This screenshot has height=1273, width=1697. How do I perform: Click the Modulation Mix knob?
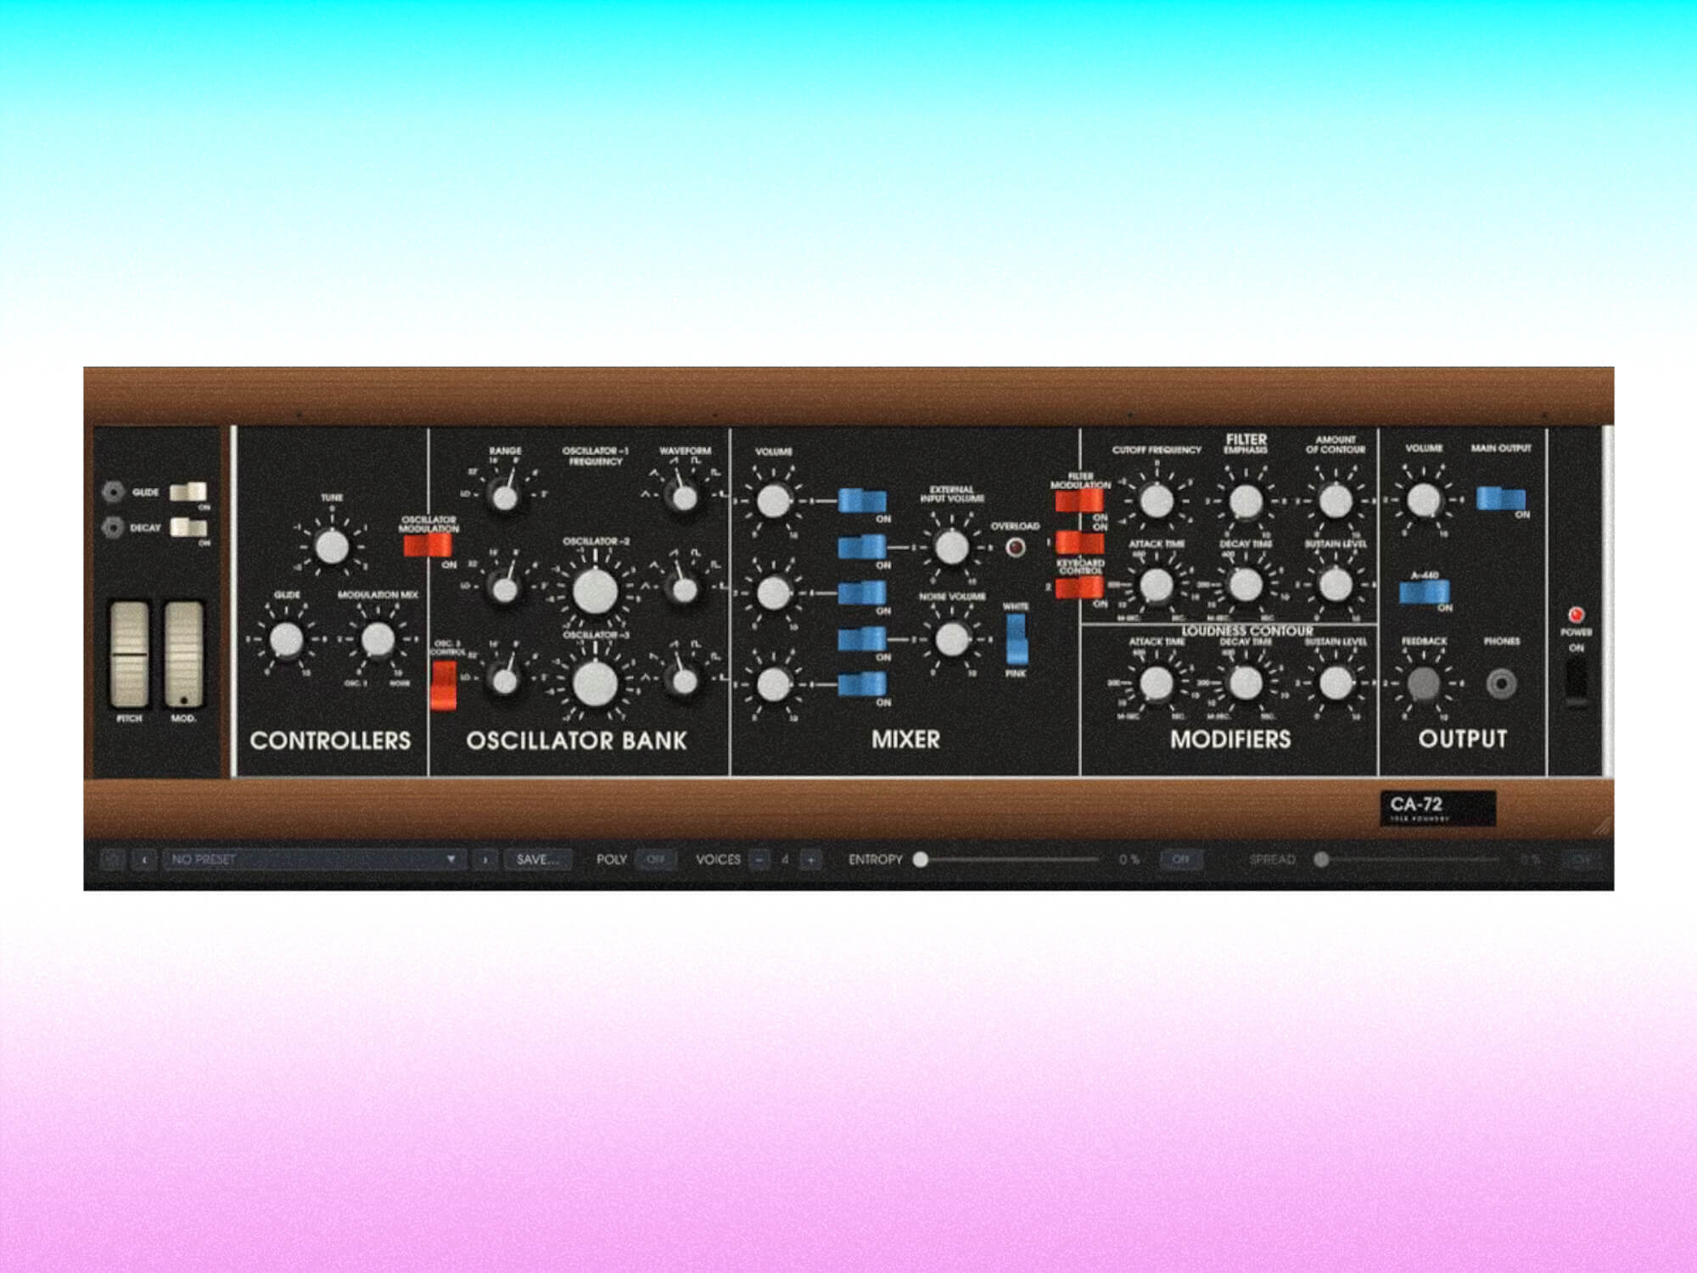pos(378,640)
